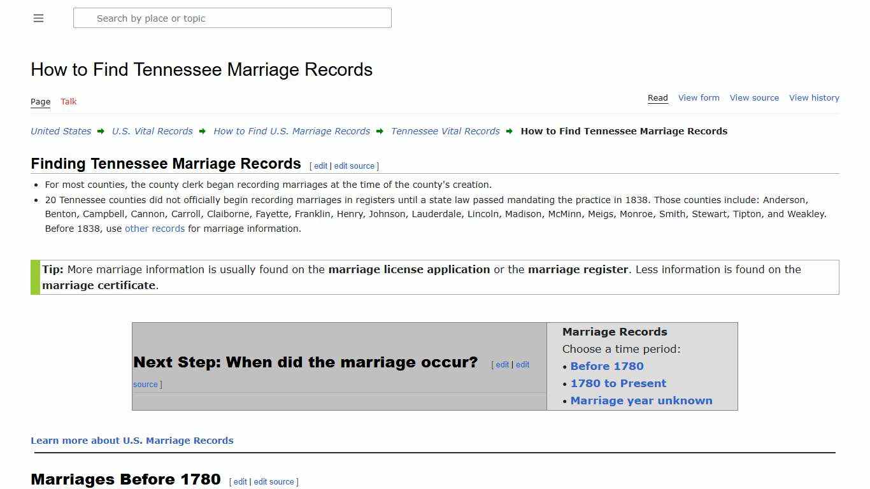
Task: Switch to View source mode
Action: point(754,97)
